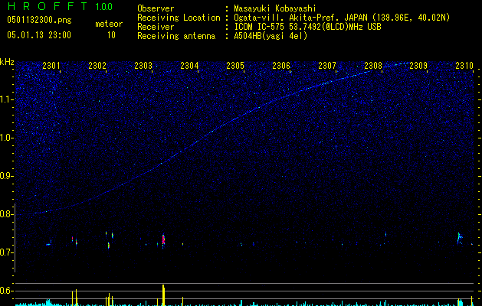The width and height of the screenshot is (482, 306).
Task: Click the 2301 time marker
Action: [x=51, y=66]
